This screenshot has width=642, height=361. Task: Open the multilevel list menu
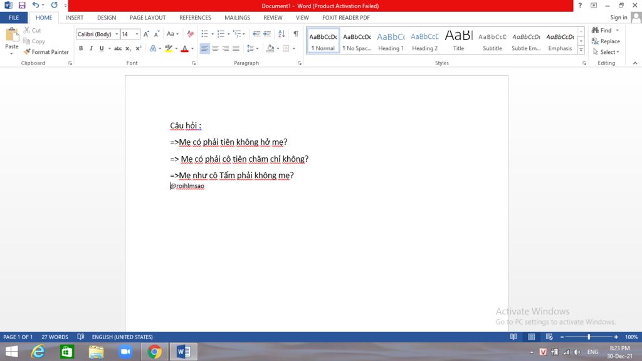point(239,34)
